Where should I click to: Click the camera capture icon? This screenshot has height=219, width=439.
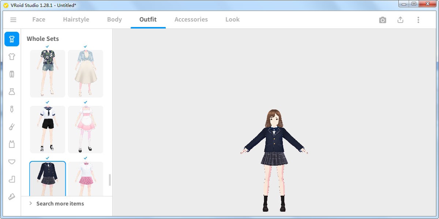382,20
